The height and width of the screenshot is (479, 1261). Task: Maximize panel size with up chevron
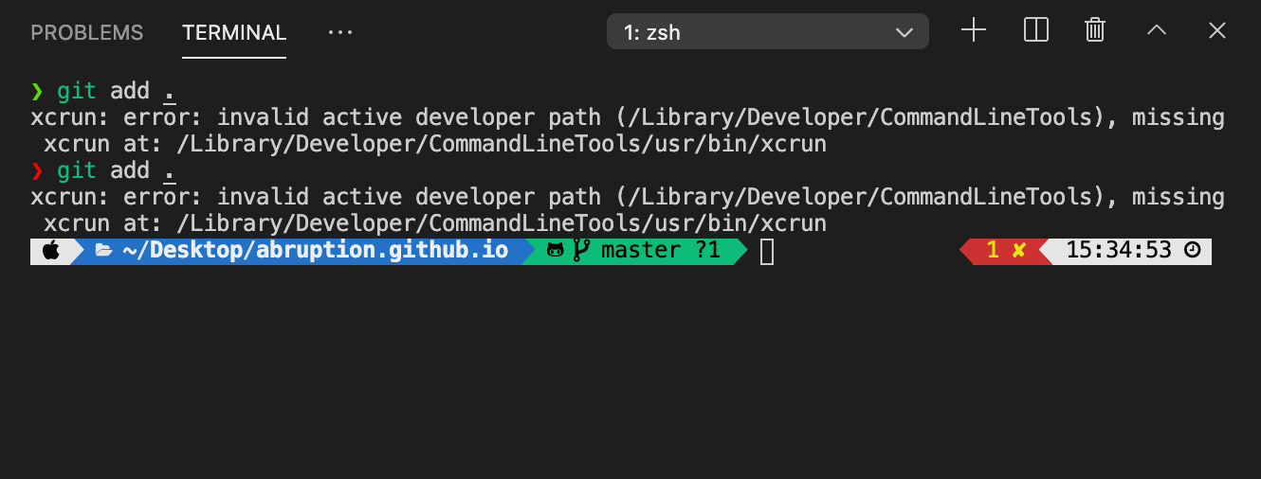[x=1157, y=30]
